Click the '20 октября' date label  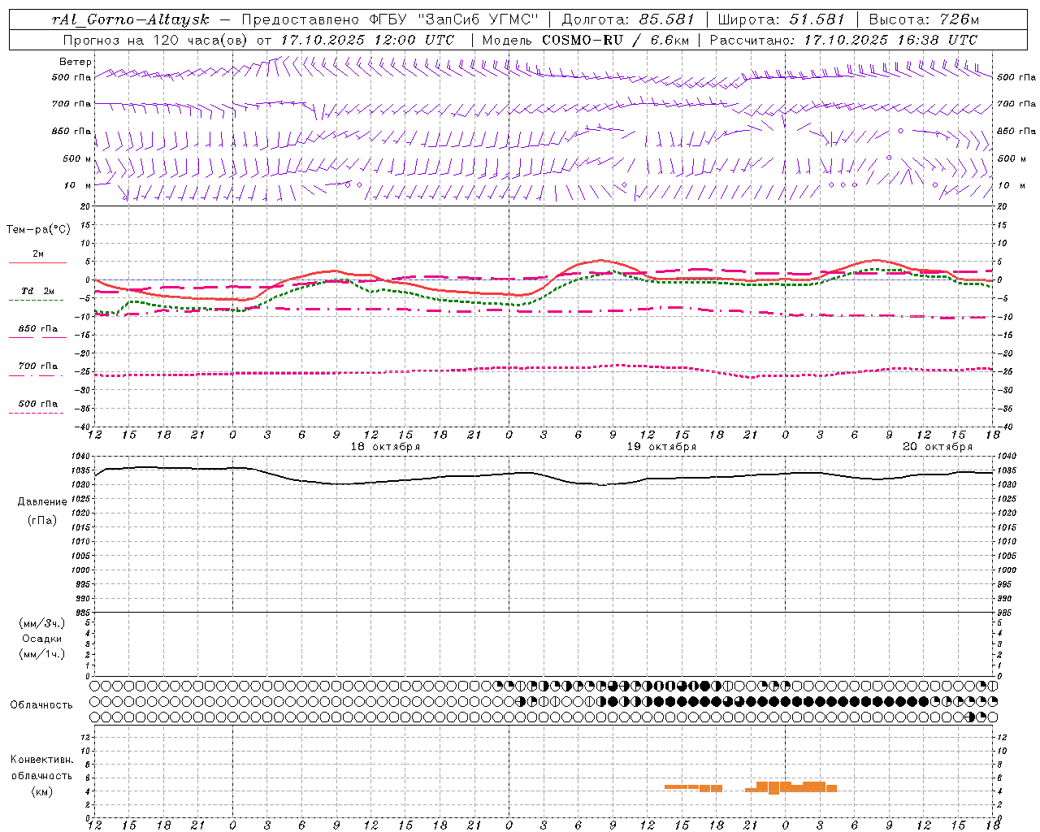938,447
